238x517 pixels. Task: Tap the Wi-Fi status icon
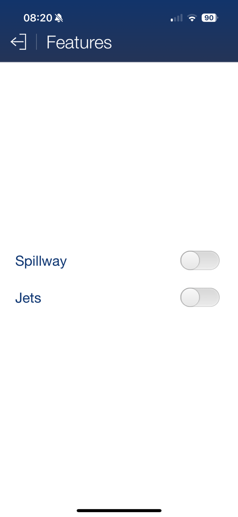[x=192, y=18]
